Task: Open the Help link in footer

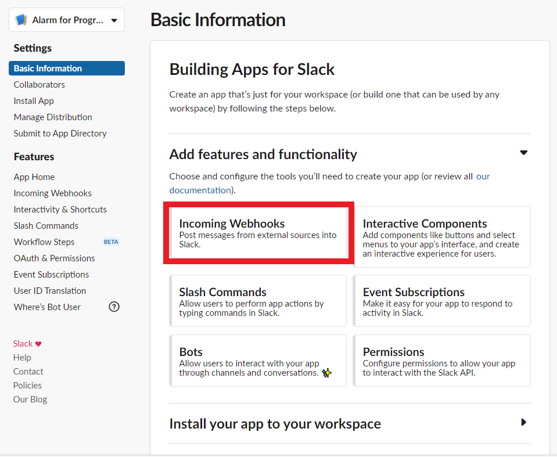Action: pyautogui.click(x=22, y=358)
